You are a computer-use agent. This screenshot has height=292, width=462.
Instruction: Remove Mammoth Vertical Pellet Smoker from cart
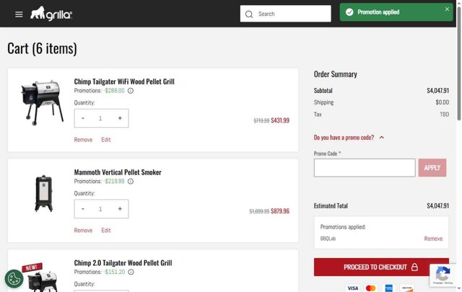click(x=83, y=230)
